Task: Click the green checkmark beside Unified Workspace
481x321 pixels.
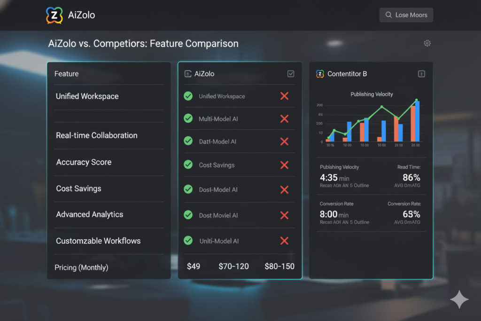Action: tap(188, 96)
